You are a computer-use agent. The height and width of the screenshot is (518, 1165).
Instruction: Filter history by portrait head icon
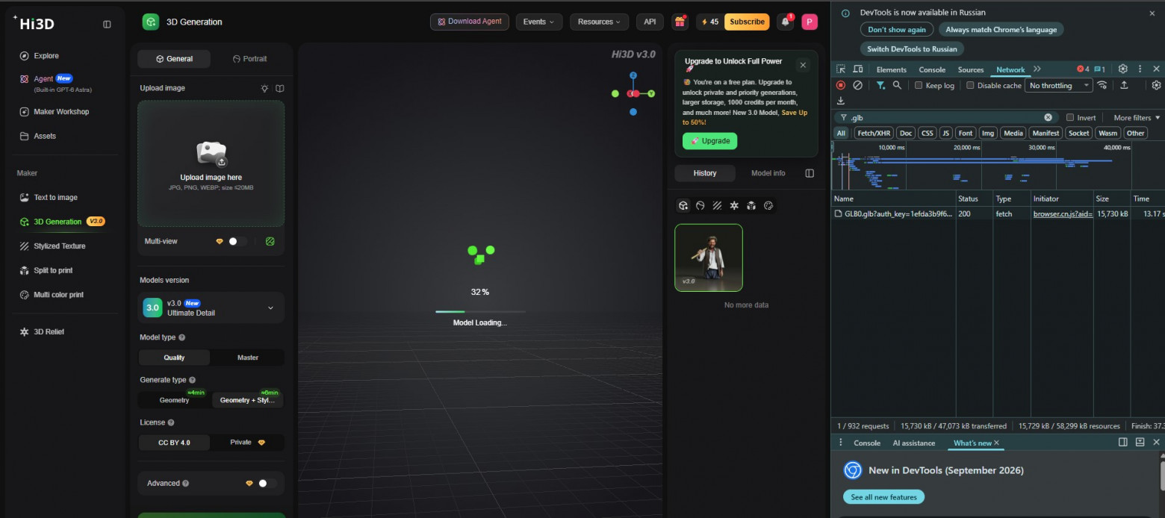pos(700,205)
